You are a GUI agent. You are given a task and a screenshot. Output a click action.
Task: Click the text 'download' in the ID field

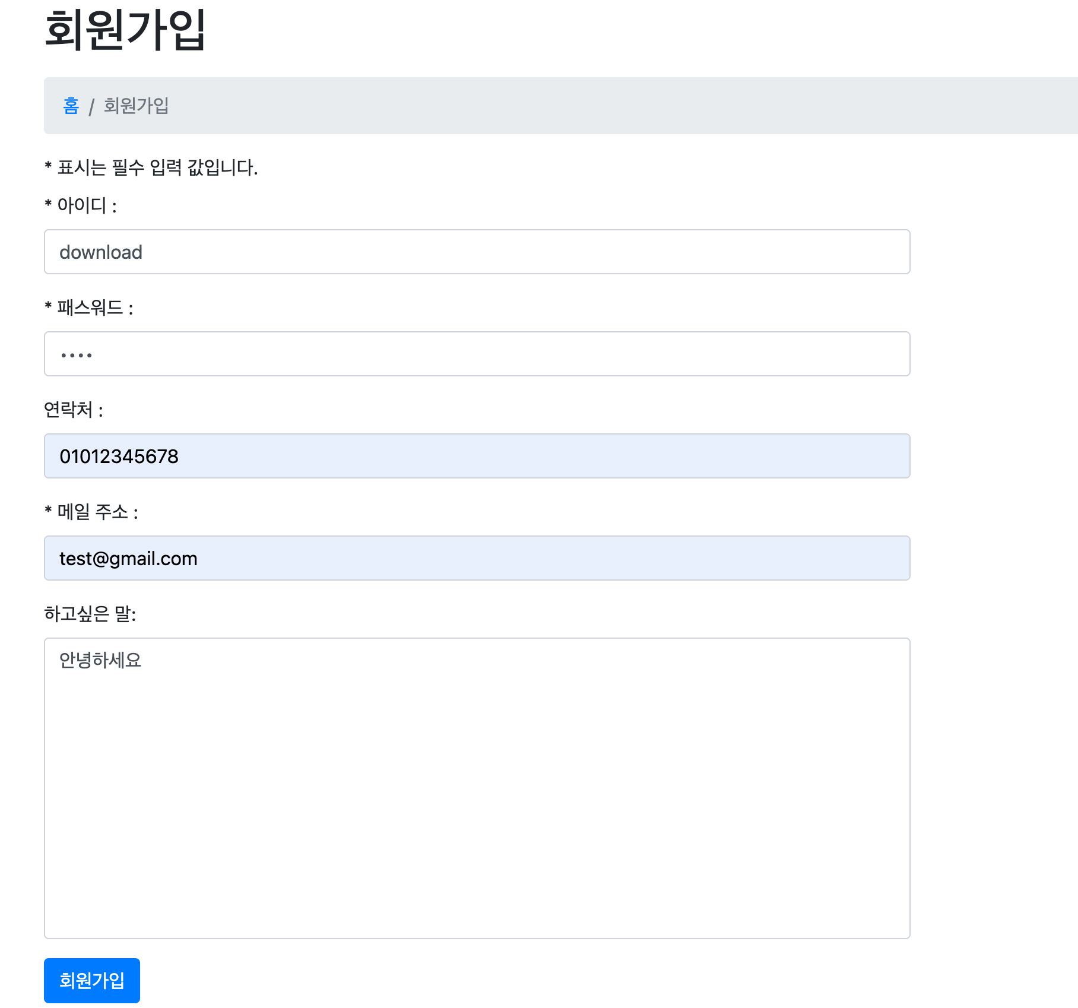100,252
